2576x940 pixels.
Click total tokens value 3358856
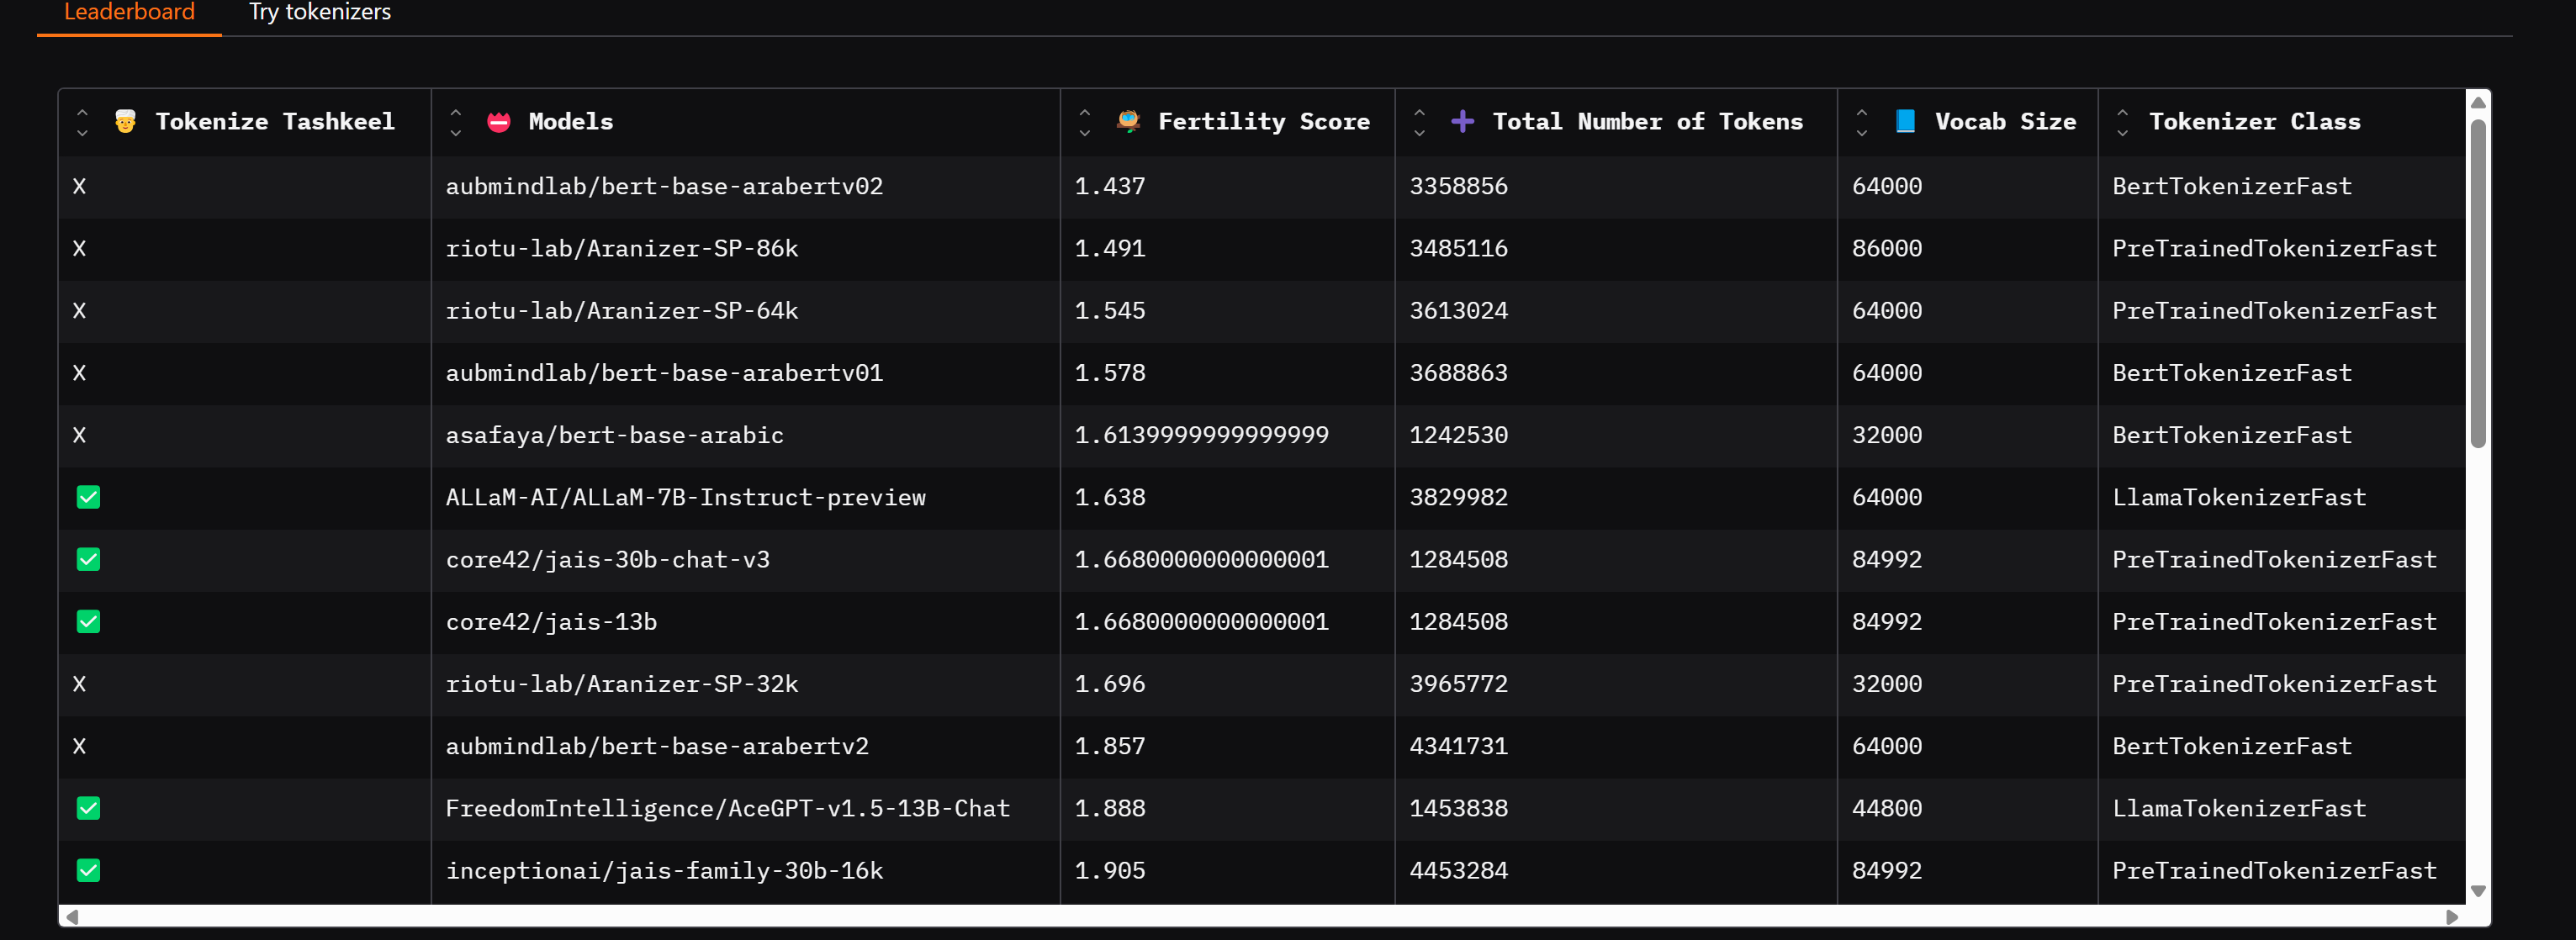pyautogui.click(x=1458, y=186)
